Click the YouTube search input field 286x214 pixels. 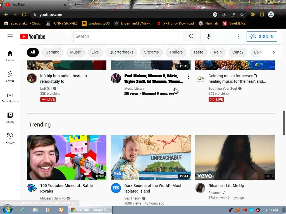pyautogui.click(x=128, y=37)
